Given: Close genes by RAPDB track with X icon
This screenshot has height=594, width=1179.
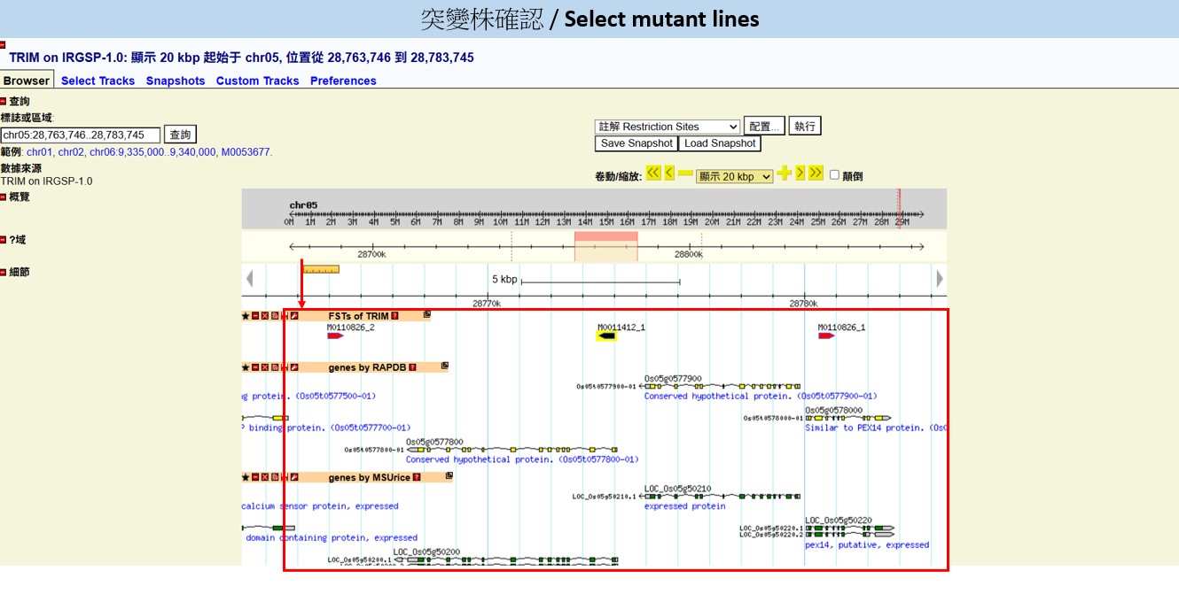Looking at the screenshot, I should (265, 367).
